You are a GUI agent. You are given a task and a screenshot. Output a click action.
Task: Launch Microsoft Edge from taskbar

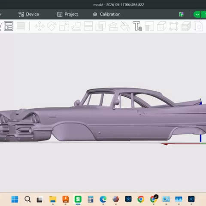coord(103,199)
